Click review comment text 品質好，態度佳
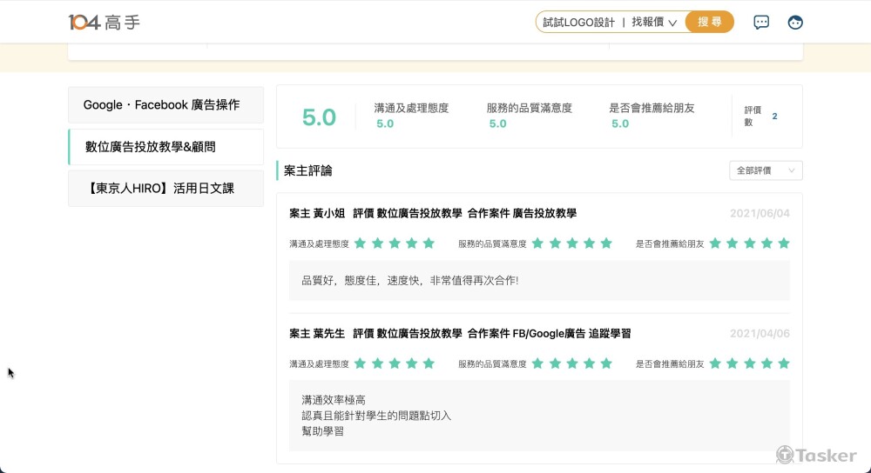 [409, 281]
